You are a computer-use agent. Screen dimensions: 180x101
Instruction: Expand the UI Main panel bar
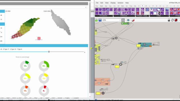[159, 16]
